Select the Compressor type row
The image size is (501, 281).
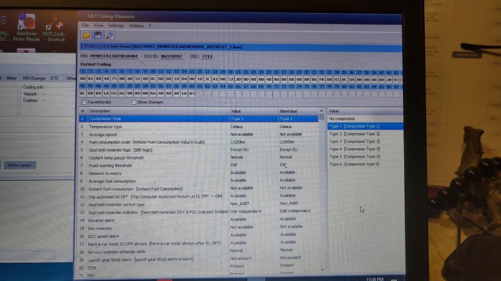click(x=198, y=119)
